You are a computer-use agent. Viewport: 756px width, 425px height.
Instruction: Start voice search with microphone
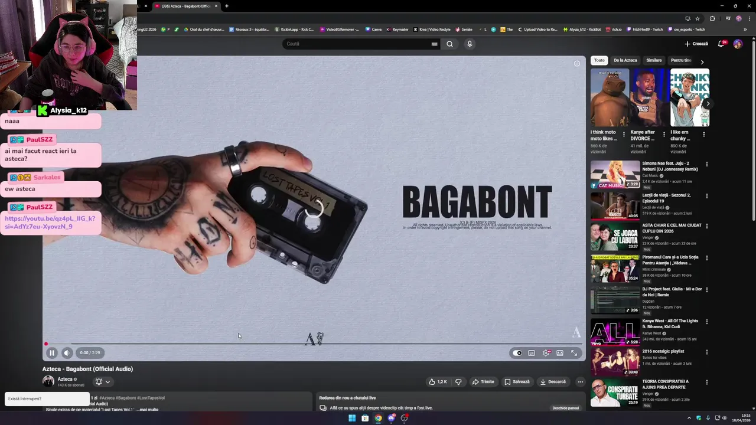point(470,44)
